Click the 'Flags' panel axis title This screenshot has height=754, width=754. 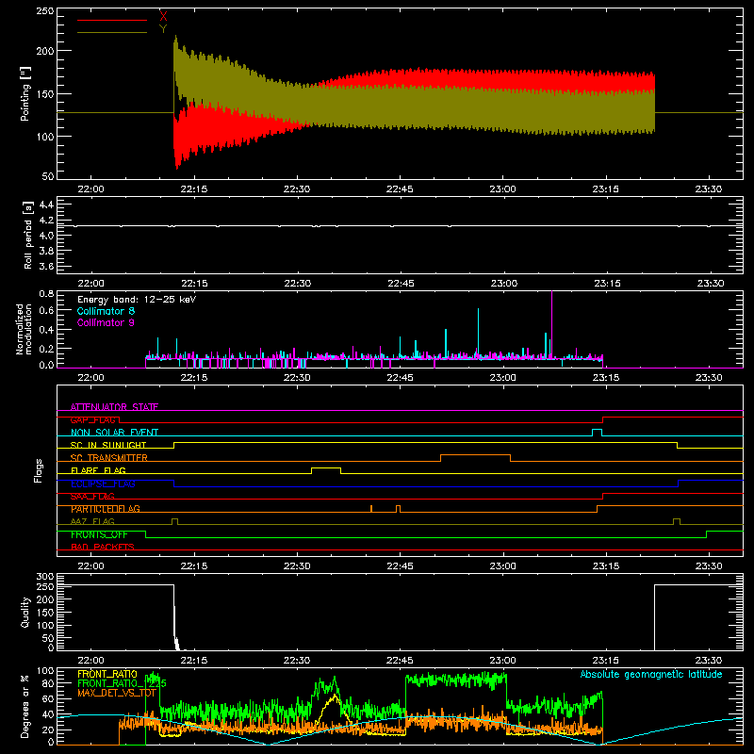(x=38, y=470)
